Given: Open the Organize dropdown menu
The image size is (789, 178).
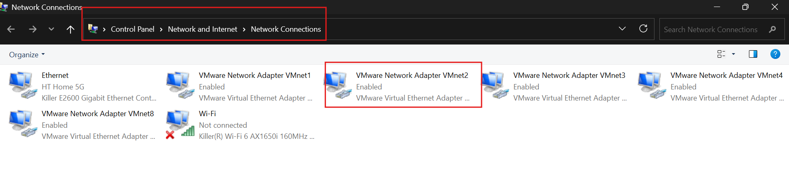Looking at the screenshot, I should (27, 55).
